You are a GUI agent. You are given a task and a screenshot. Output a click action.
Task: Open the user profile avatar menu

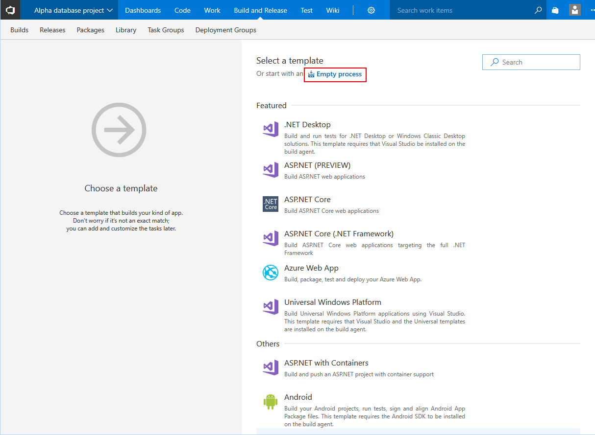point(575,10)
